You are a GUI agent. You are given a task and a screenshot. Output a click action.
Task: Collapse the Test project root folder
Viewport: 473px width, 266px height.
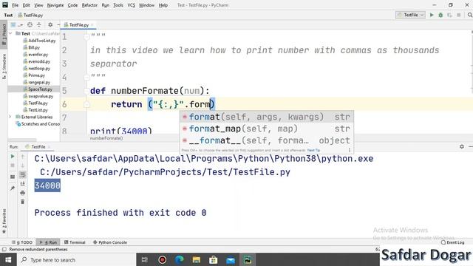(10, 33)
